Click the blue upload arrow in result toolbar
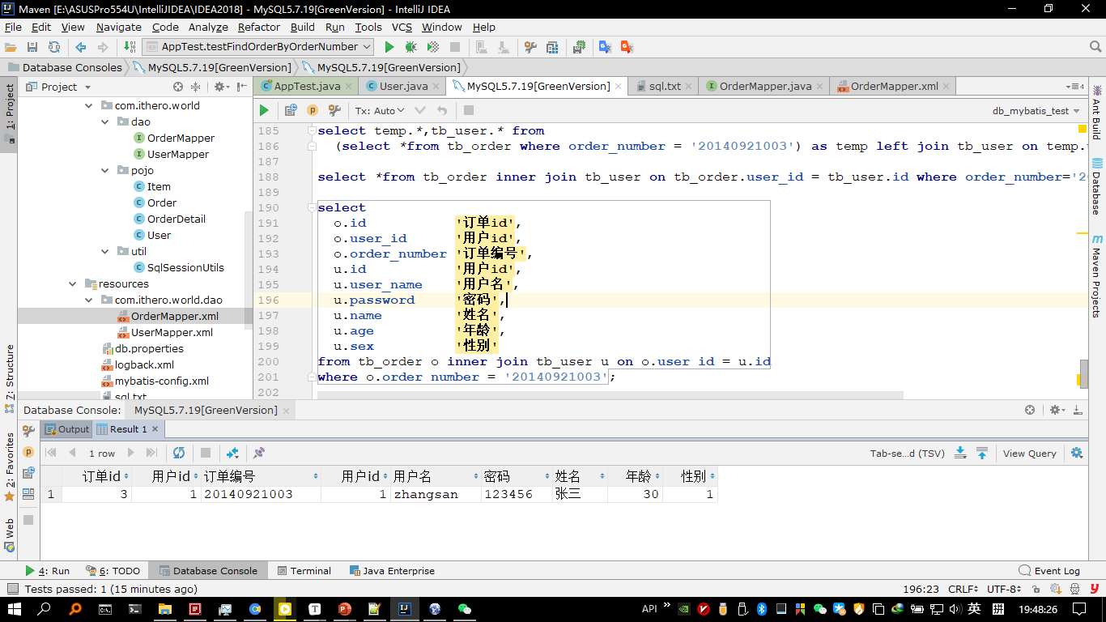Viewport: 1106px width, 622px height. tap(982, 453)
